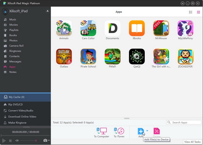Click the View All Tasks button
Screen dimensions: 203x145
coord(192,142)
